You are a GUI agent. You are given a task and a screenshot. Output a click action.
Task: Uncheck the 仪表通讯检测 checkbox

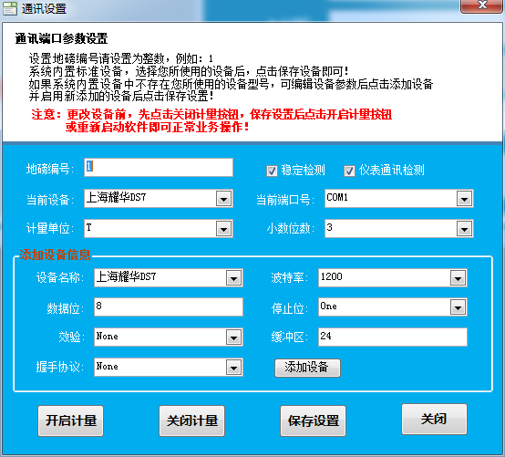349,171
